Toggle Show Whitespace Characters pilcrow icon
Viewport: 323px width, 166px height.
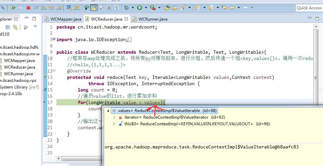117,8
